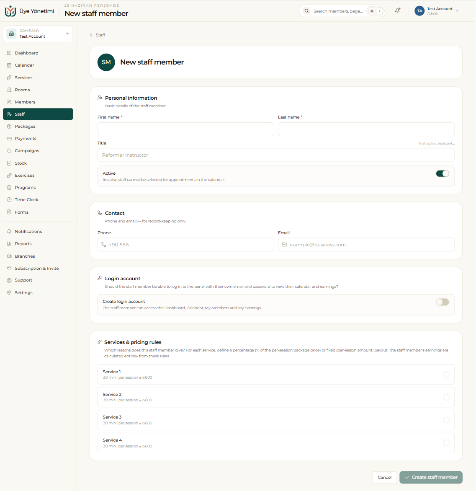Click the Last name input field
The height and width of the screenshot is (491, 476).
(366, 129)
